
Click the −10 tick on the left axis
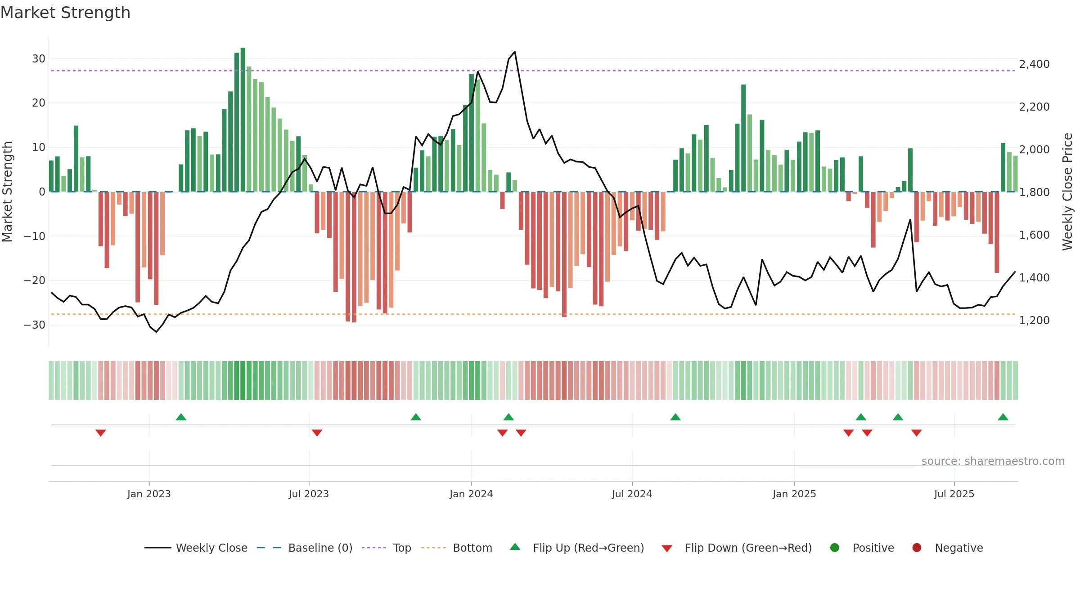click(35, 236)
